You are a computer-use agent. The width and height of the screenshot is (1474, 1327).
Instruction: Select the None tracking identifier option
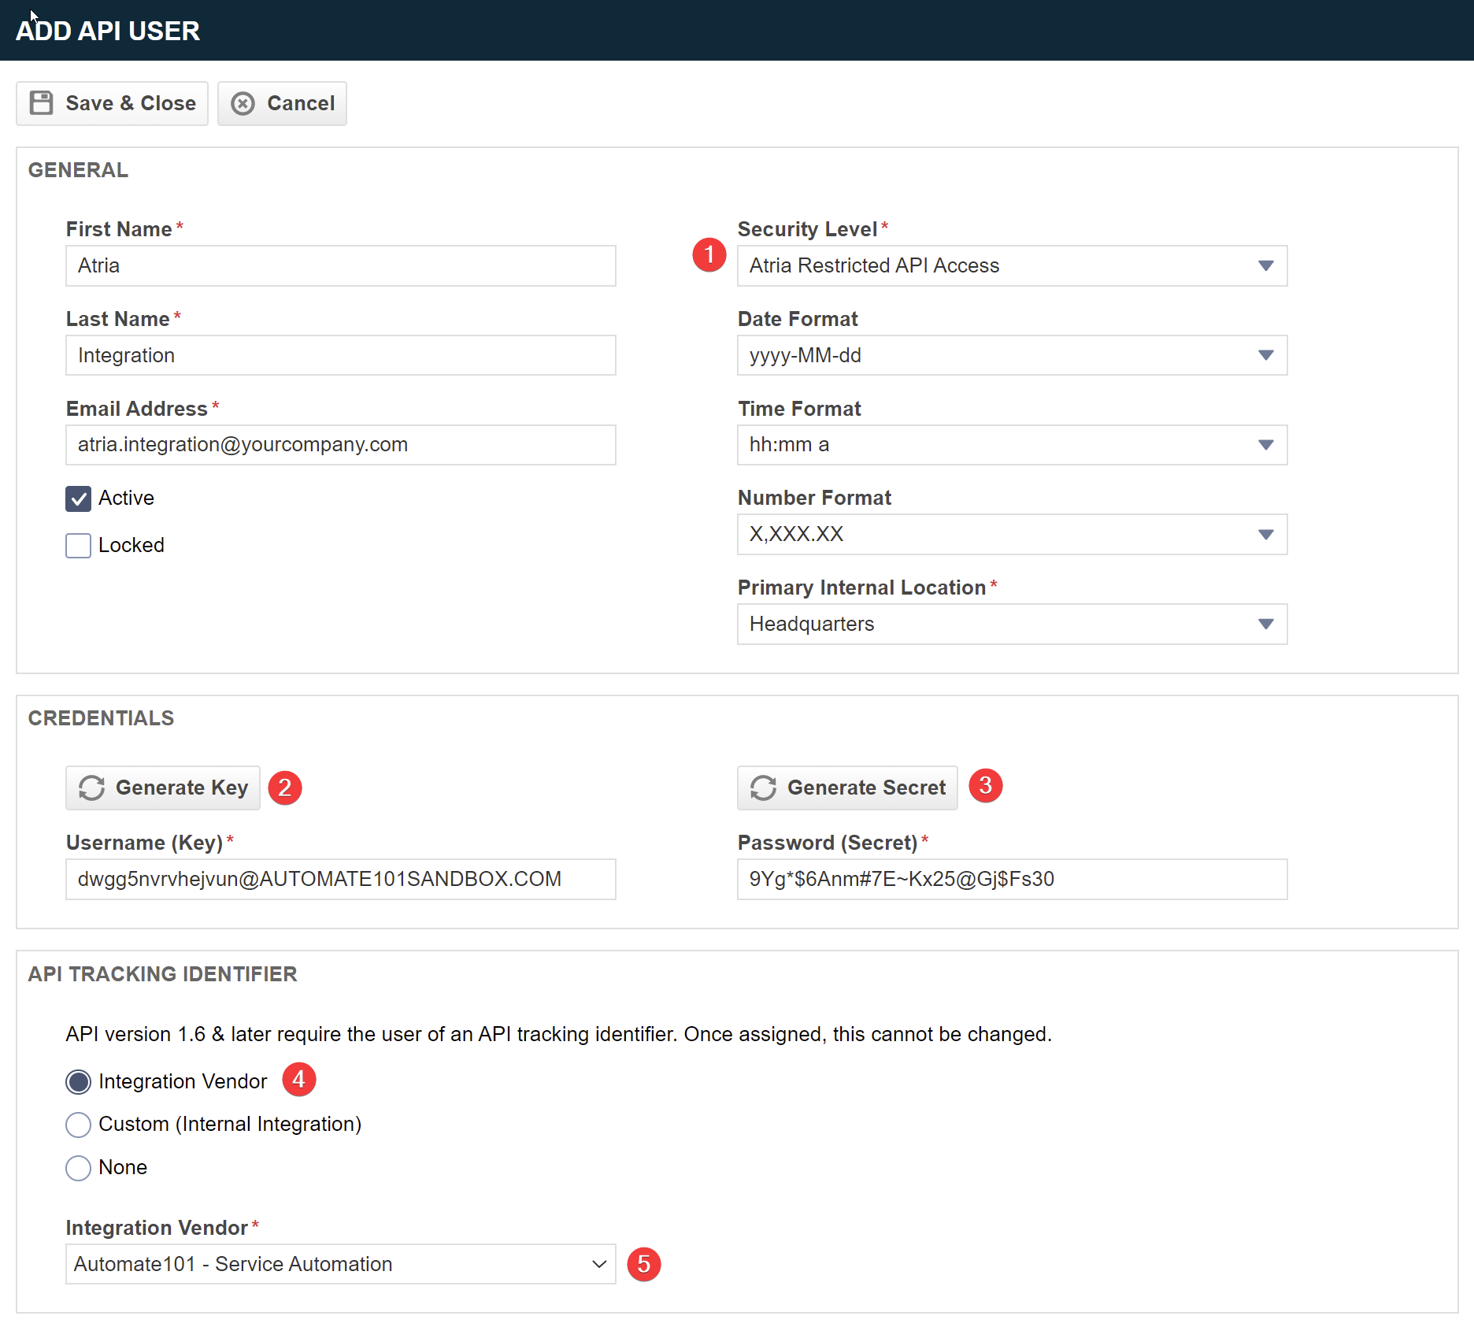pyautogui.click(x=78, y=1168)
